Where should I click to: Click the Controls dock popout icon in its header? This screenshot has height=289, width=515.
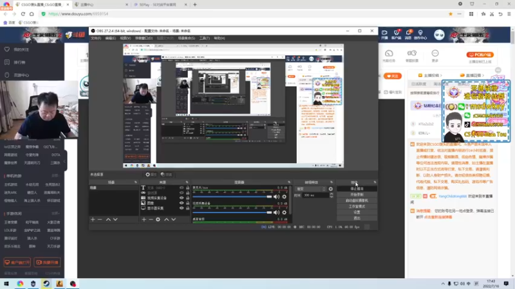tap(375, 182)
